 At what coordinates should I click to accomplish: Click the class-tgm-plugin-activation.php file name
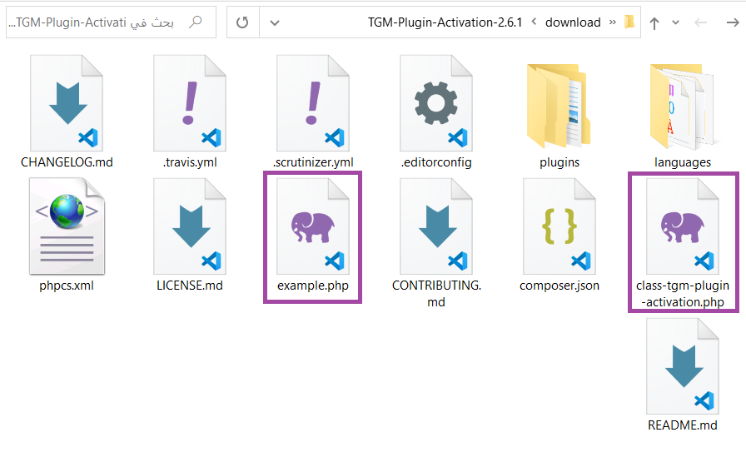pyautogui.click(x=683, y=293)
